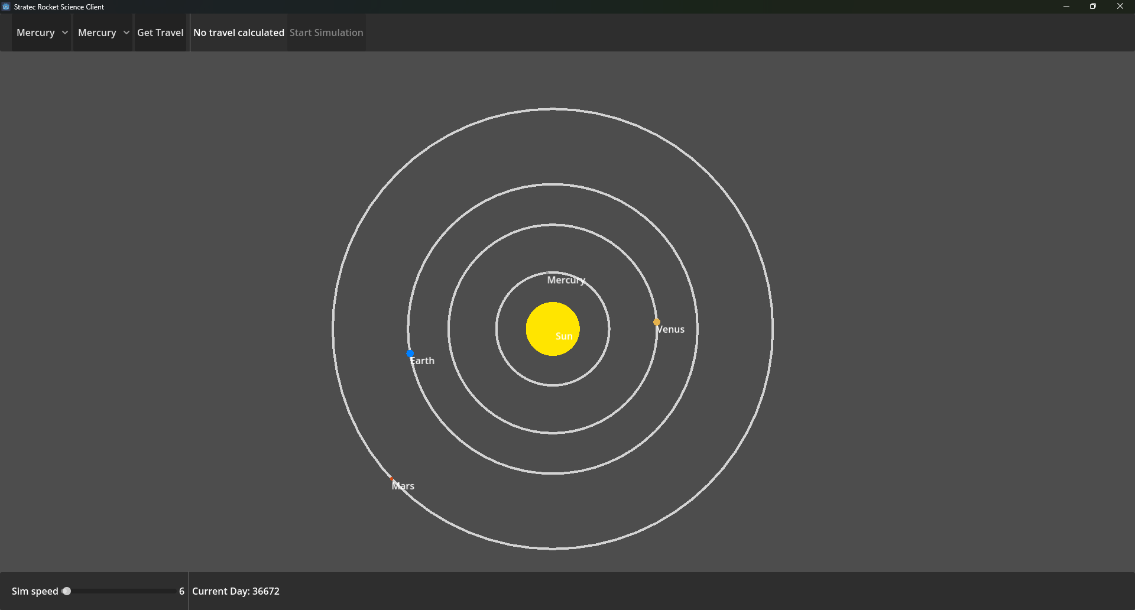Click the Venus label text
1135x610 pixels.
(x=670, y=329)
